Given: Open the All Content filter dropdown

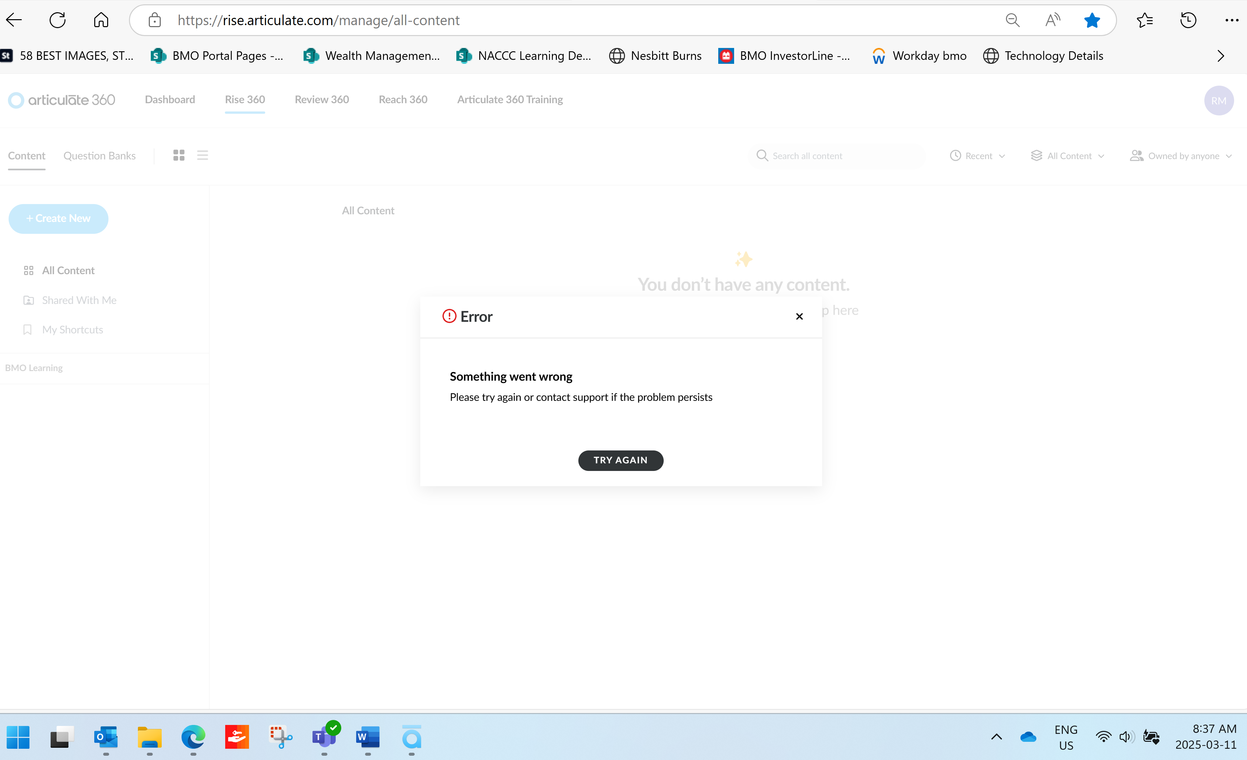Looking at the screenshot, I should pos(1067,156).
